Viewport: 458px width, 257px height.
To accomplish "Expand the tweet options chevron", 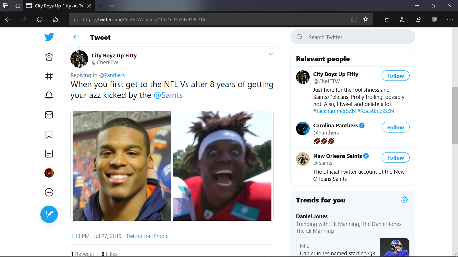I will click(x=271, y=55).
